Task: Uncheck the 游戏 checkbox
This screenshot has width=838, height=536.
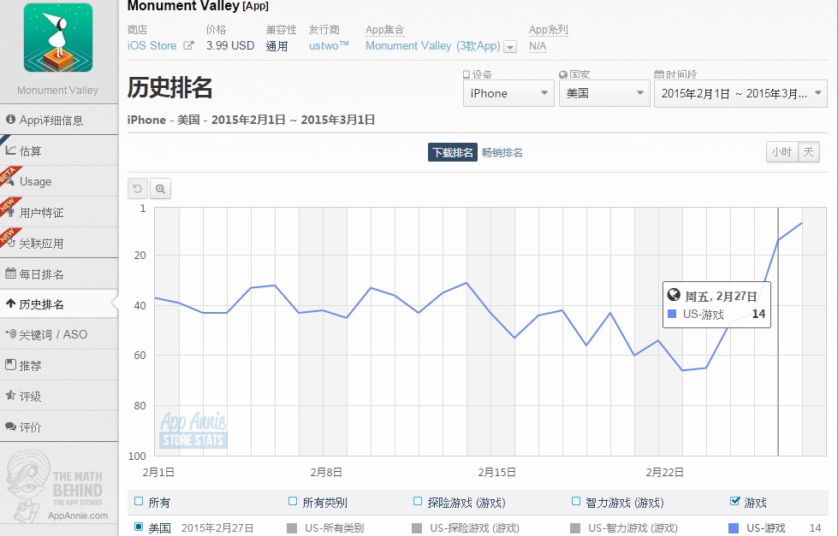Action: (734, 501)
